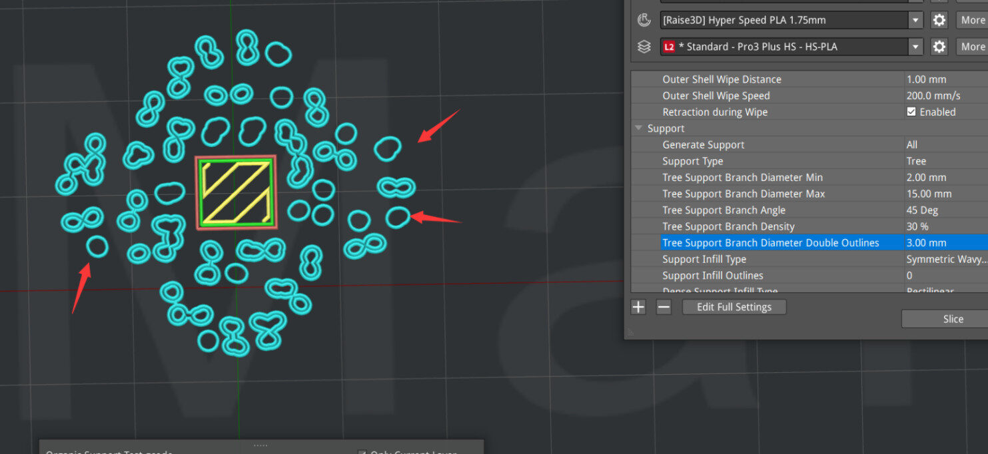This screenshot has height=454, width=988.
Task: Click the square sliced model in the viewport
Action: 235,192
